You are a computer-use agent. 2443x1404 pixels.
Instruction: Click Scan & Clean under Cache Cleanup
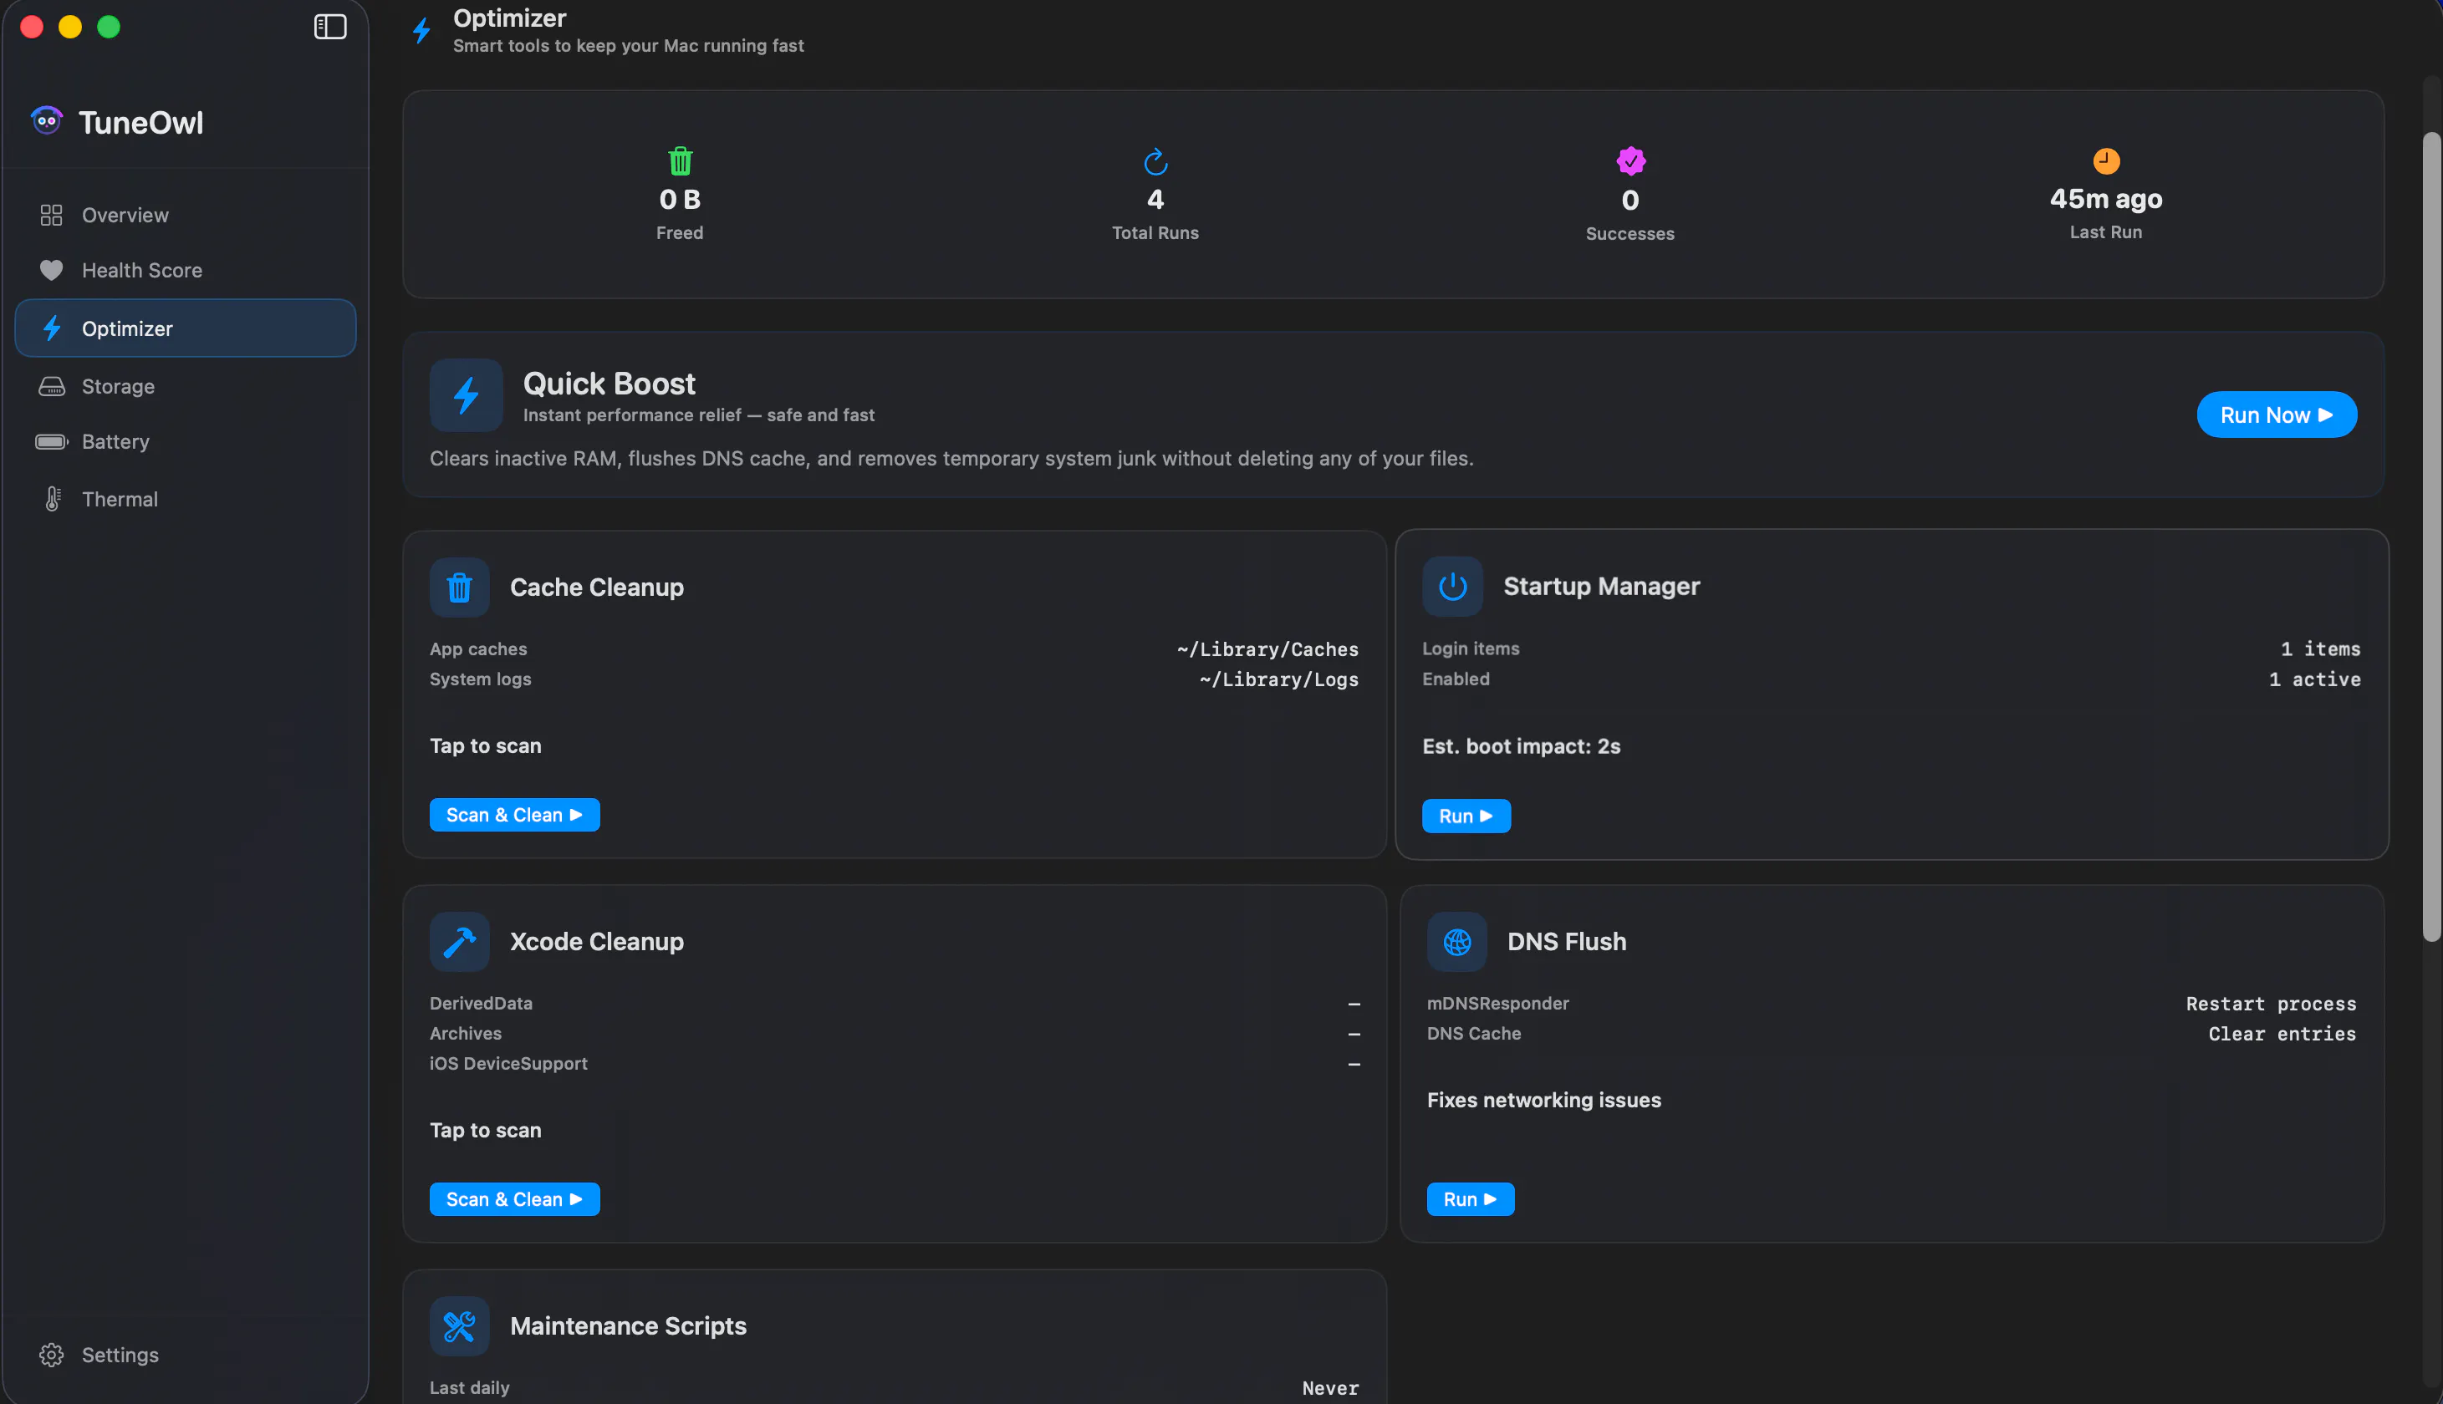[514, 815]
